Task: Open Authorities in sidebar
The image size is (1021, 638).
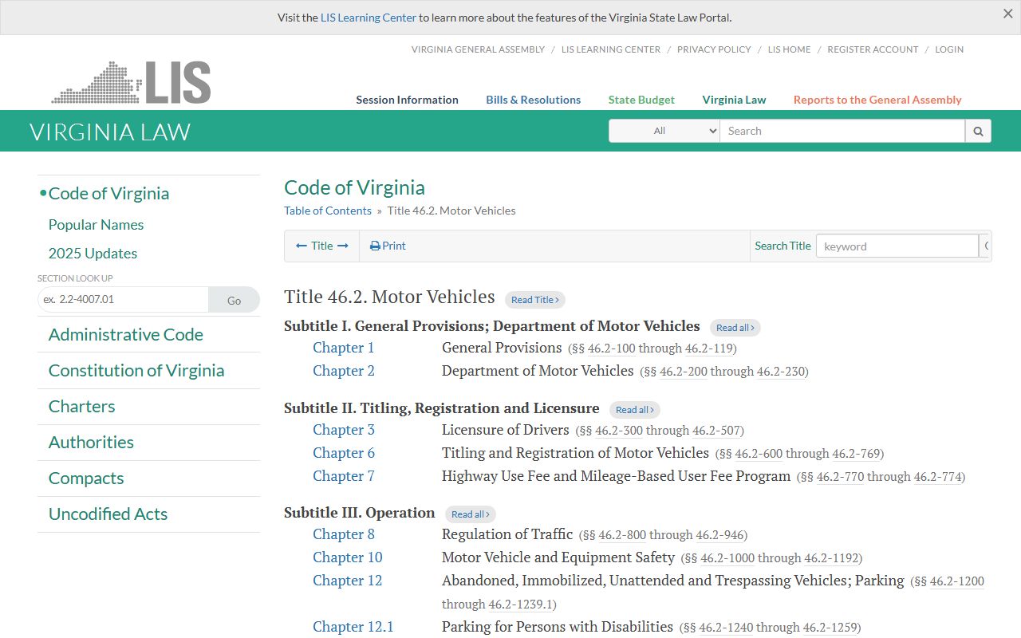Action: point(91,443)
